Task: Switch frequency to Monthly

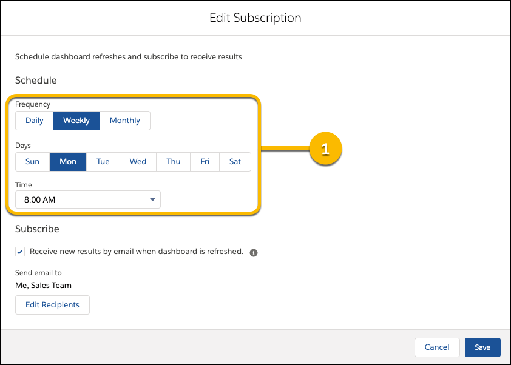Action: click(x=125, y=121)
